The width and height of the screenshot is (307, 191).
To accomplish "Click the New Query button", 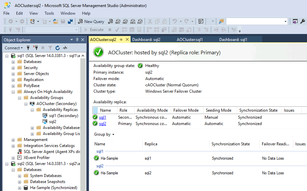I will click(x=91, y=21).
